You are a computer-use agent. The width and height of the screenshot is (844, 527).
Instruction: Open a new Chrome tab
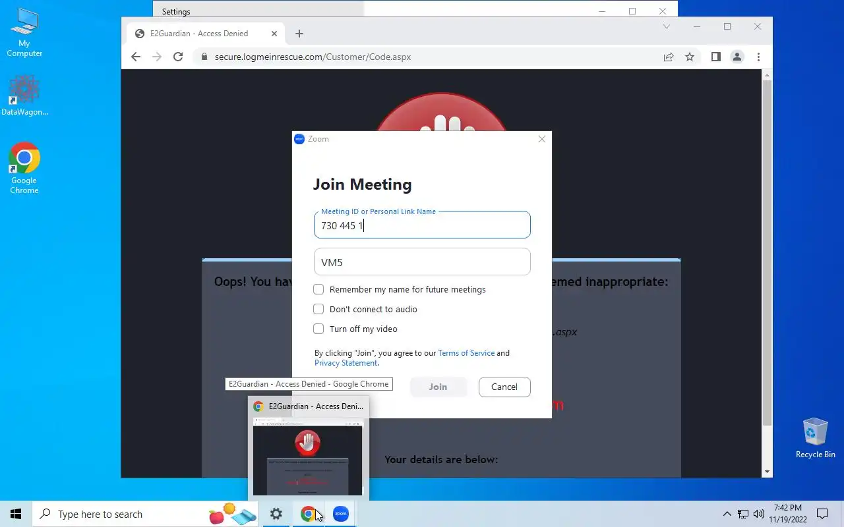point(299,34)
